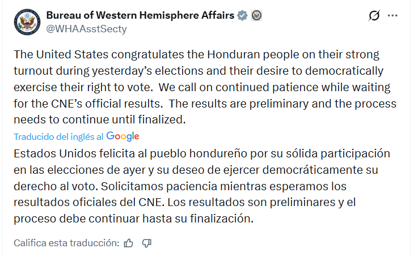Viewport: 418px width, 257px height.
Task: Open the three-dot more options menu
Action: [x=392, y=16]
